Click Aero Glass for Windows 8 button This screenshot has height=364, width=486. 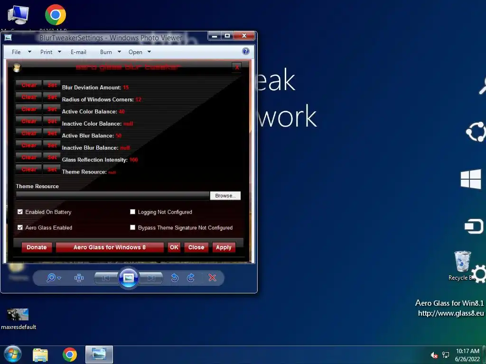(x=110, y=247)
